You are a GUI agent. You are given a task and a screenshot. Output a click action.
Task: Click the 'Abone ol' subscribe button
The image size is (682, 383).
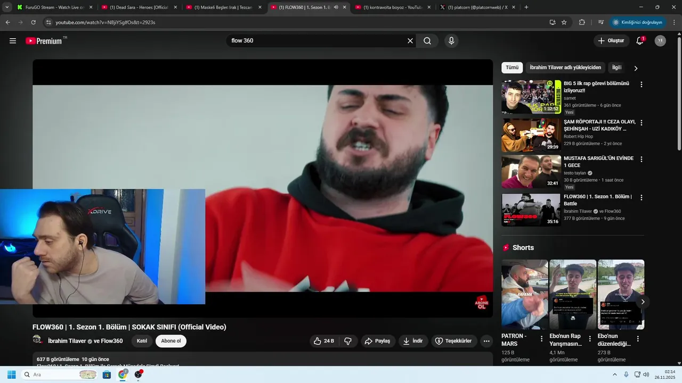coord(171,341)
